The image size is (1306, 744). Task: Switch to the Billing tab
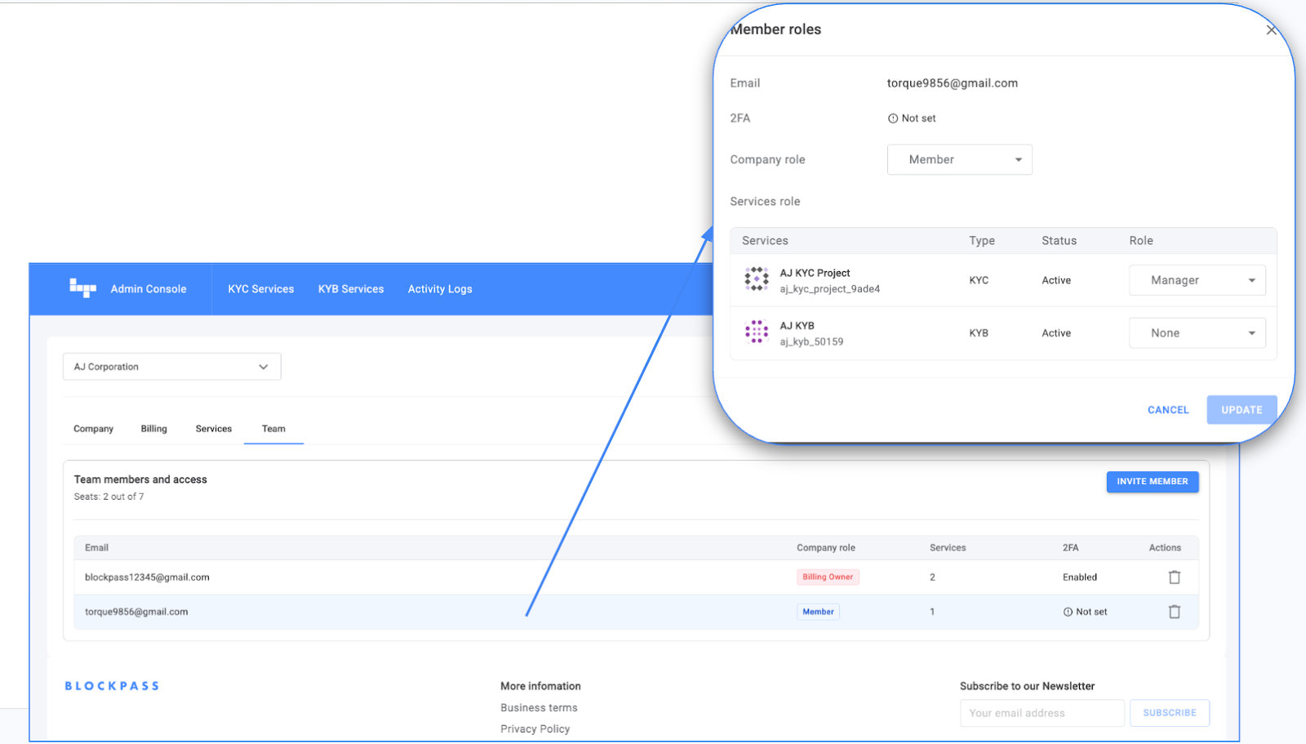pyautogui.click(x=153, y=429)
